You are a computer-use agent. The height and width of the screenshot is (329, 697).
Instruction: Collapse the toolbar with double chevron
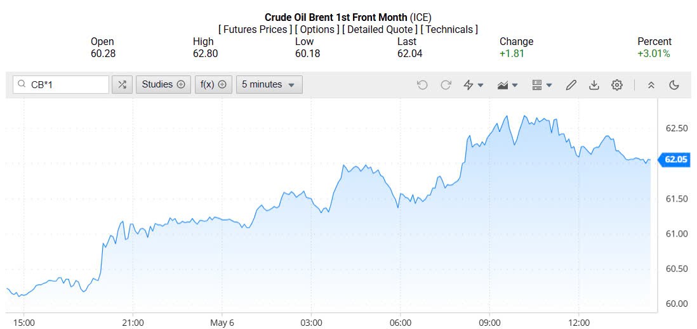pyautogui.click(x=651, y=85)
